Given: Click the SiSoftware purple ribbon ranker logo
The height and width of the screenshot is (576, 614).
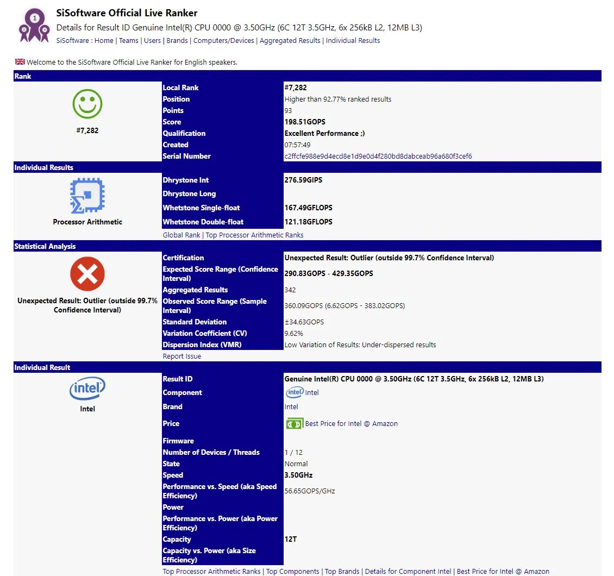Looking at the screenshot, I should point(34,25).
